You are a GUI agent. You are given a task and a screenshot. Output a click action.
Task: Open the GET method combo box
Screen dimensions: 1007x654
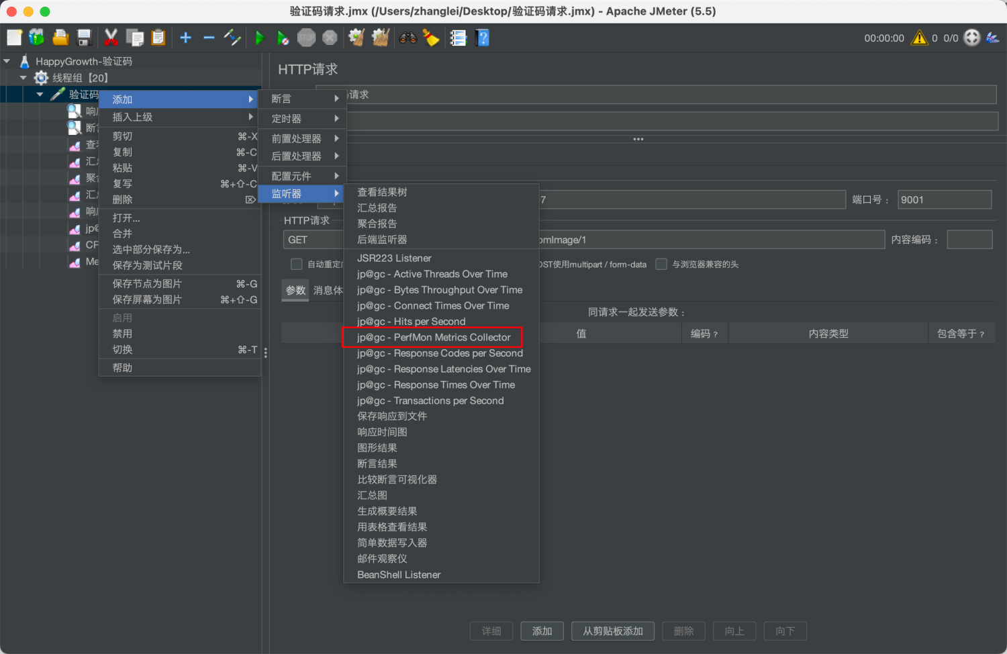click(x=314, y=240)
